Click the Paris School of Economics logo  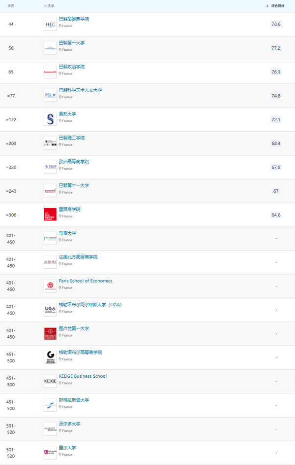coord(50,286)
